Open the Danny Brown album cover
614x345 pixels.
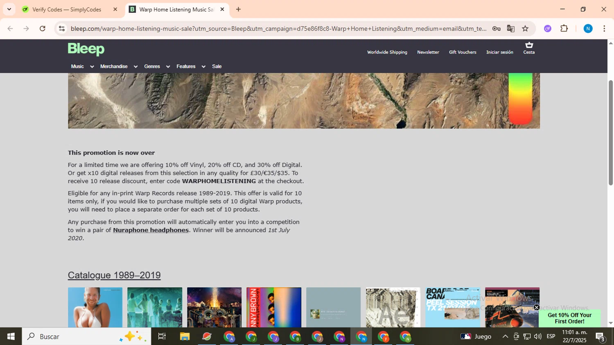(x=274, y=307)
